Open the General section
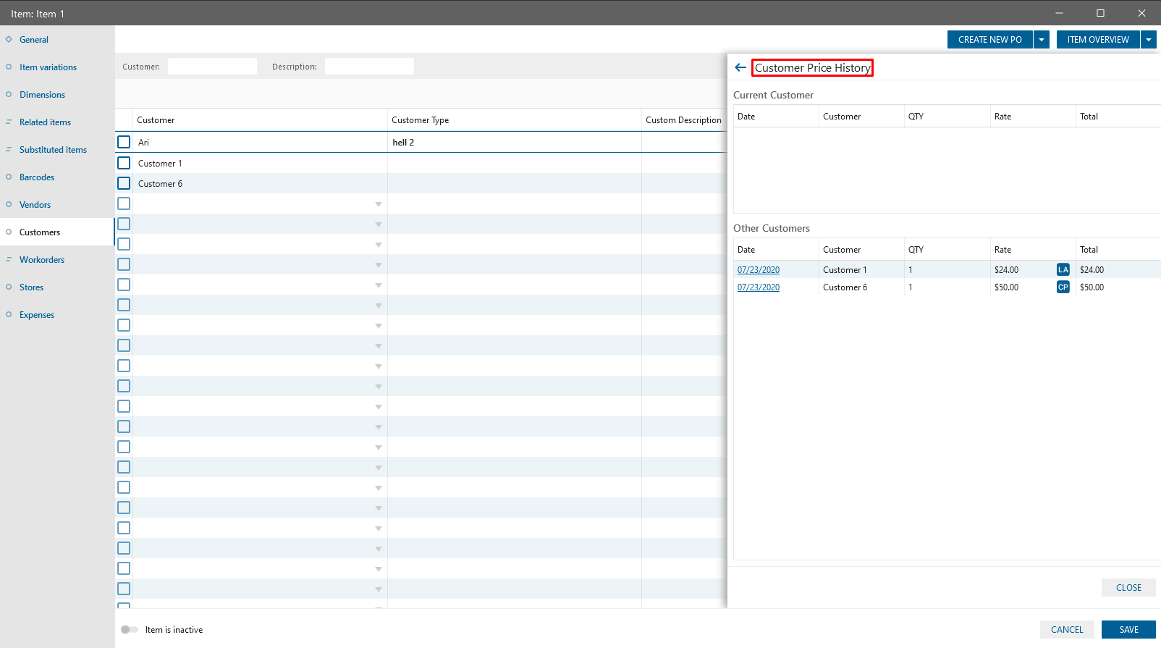1161x648 pixels. click(34, 40)
